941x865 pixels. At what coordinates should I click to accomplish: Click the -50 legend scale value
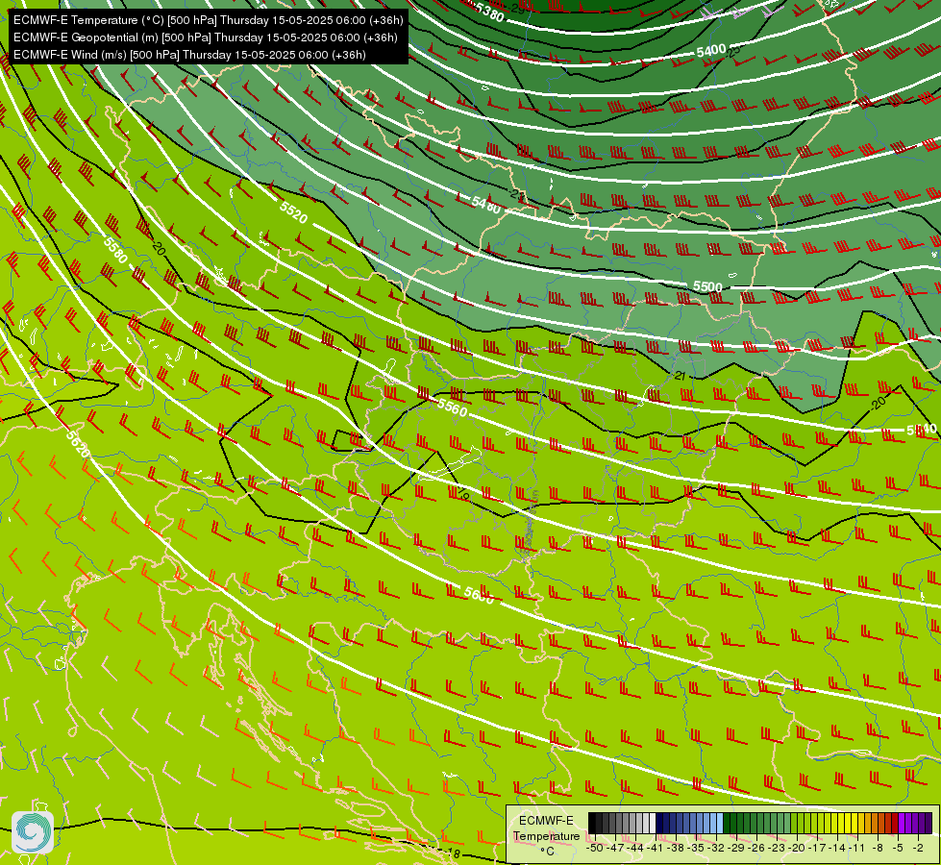594,848
